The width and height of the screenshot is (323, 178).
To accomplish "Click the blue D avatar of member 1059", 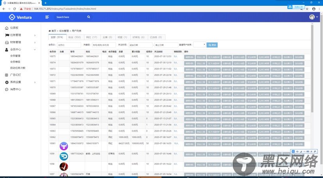I will [64, 157].
